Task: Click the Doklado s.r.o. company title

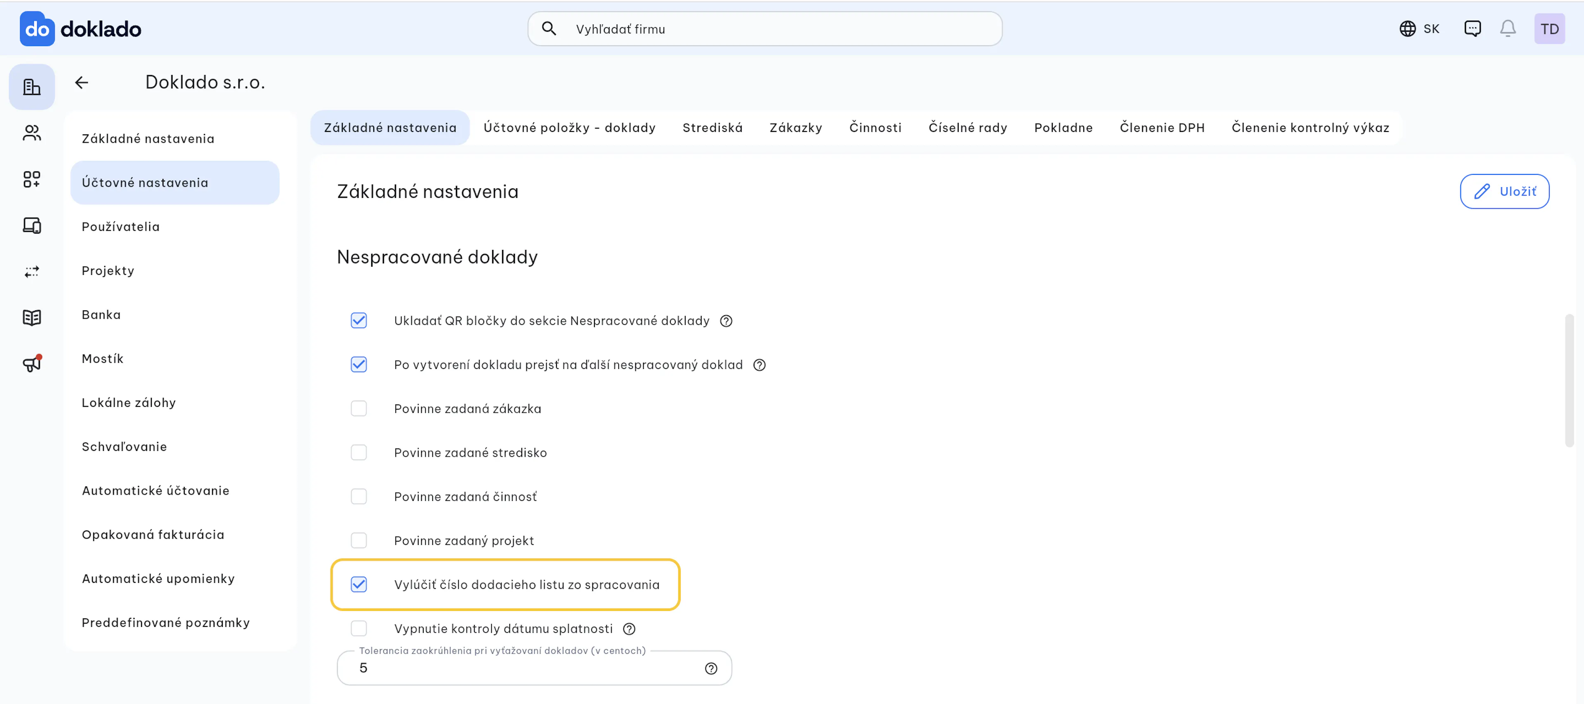Action: click(205, 82)
